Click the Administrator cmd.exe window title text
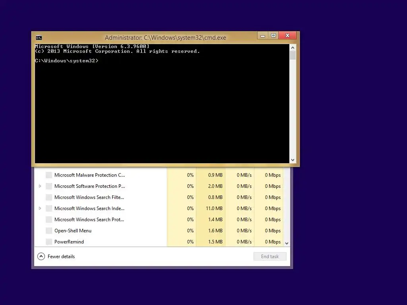The width and height of the screenshot is (407, 305). pos(165,38)
